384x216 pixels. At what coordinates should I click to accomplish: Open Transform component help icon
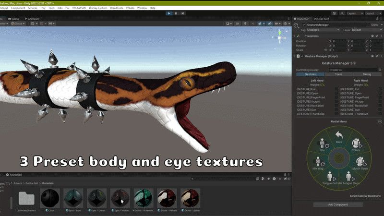pyautogui.click(x=372, y=36)
